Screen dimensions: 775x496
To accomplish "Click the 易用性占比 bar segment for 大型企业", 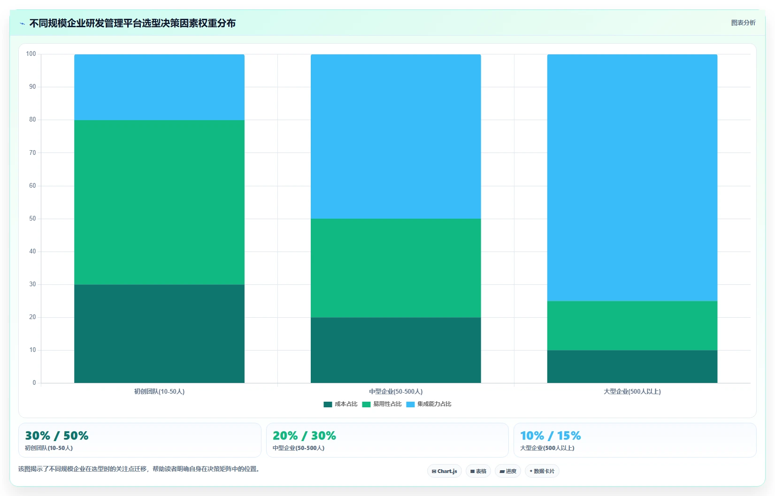I will point(632,326).
